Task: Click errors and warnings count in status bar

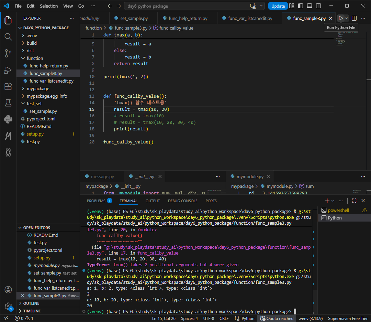Action: coord(24,319)
